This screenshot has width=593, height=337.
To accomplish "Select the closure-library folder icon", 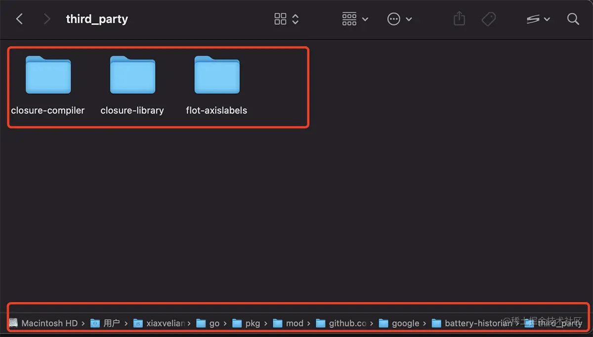I will coord(132,75).
